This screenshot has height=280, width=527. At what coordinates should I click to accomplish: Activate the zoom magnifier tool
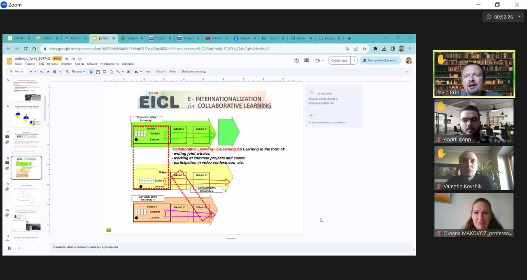click(x=67, y=72)
